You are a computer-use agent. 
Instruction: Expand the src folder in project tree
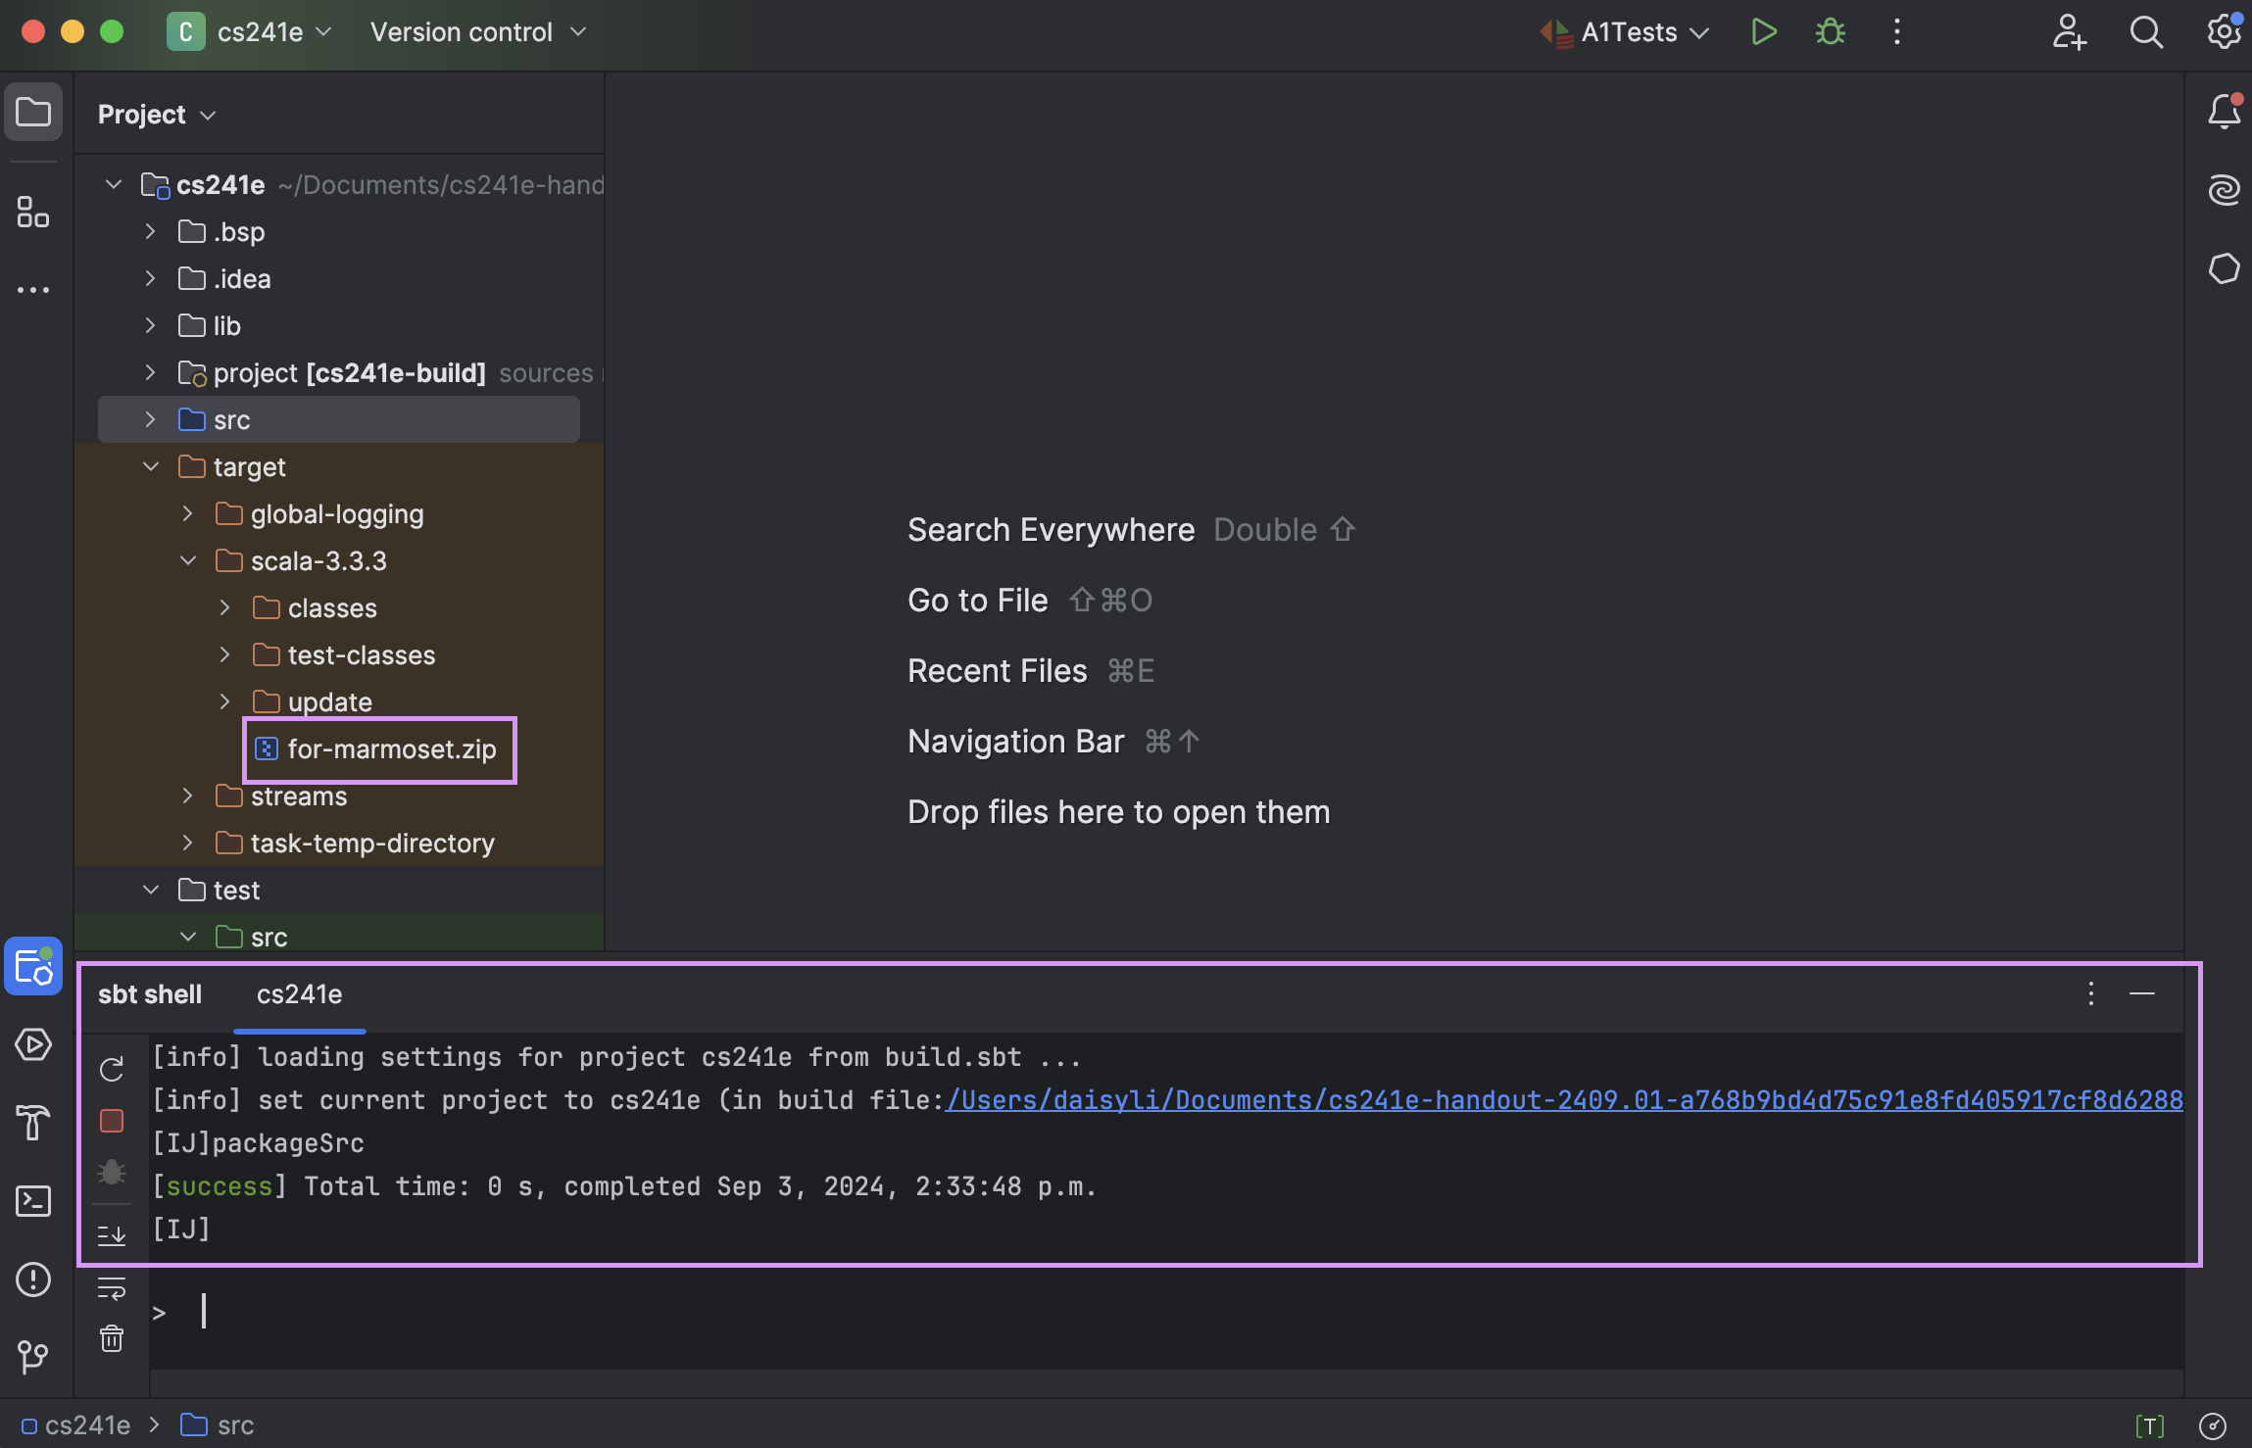pos(150,420)
